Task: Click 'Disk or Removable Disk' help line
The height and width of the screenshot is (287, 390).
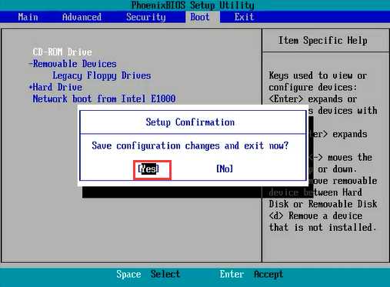Action: coord(323,204)
